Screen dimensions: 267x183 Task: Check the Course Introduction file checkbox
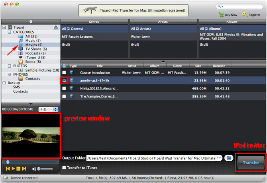(x=64, y=72)
